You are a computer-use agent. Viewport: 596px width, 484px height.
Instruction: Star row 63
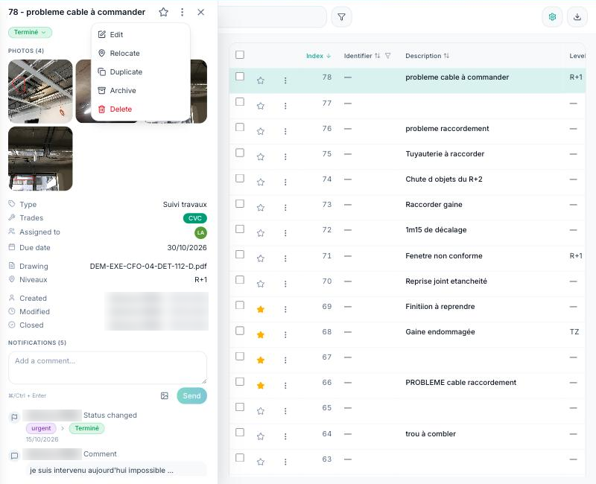260,462
